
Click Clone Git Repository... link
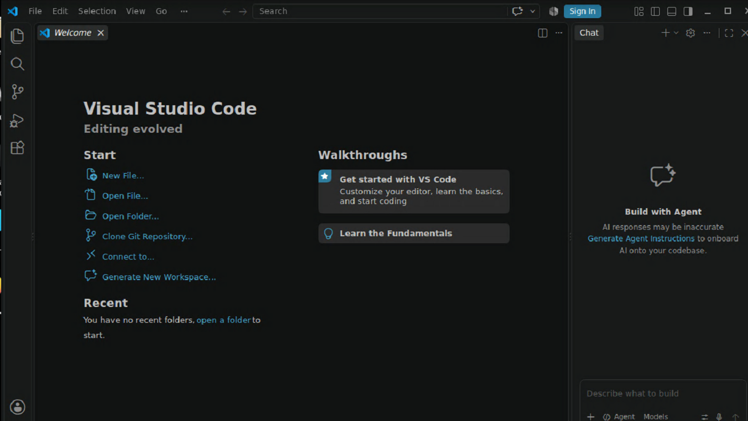click(147, 236)
